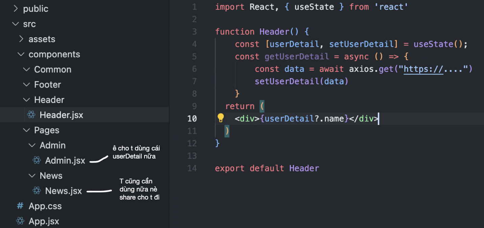This screenshot has width=484, height=228.
Task: Place cursor on export default Header line
Action: pos(267,168)
